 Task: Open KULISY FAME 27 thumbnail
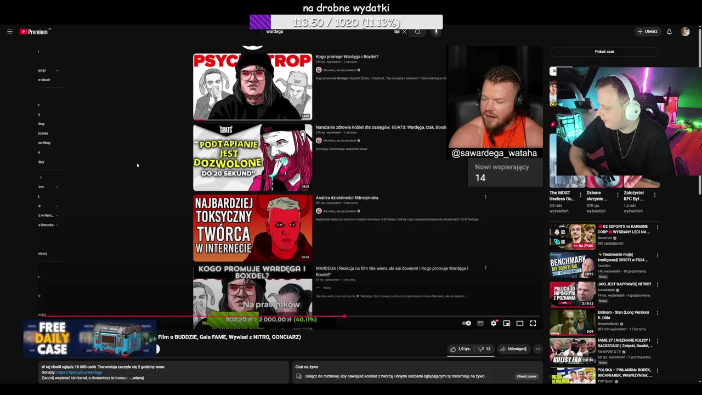coord(572,351)
